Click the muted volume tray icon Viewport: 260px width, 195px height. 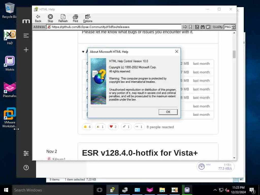(x=227, y=190)
